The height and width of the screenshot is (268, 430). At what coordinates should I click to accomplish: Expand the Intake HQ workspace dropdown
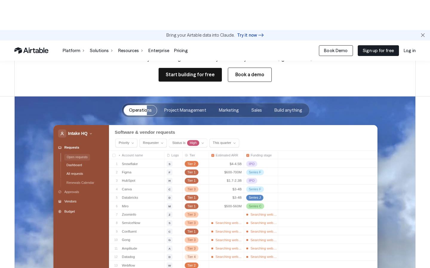coord(91,134)
